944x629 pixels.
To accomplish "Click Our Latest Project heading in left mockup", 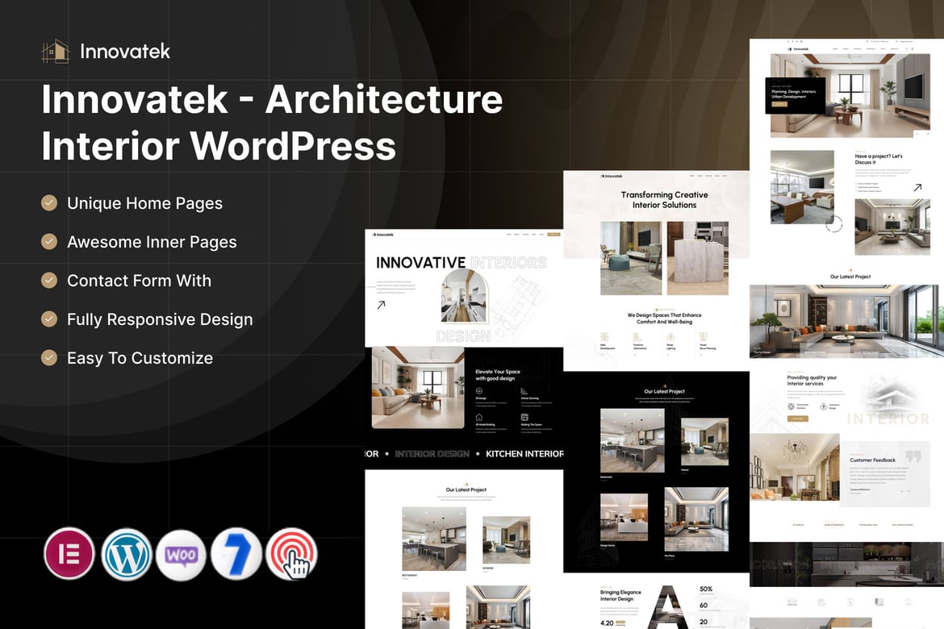I will click(x=466, y=489).
